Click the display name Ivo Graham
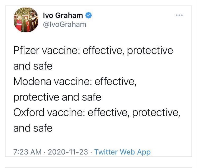The image size is (197, 168). [x=63, y=15]
